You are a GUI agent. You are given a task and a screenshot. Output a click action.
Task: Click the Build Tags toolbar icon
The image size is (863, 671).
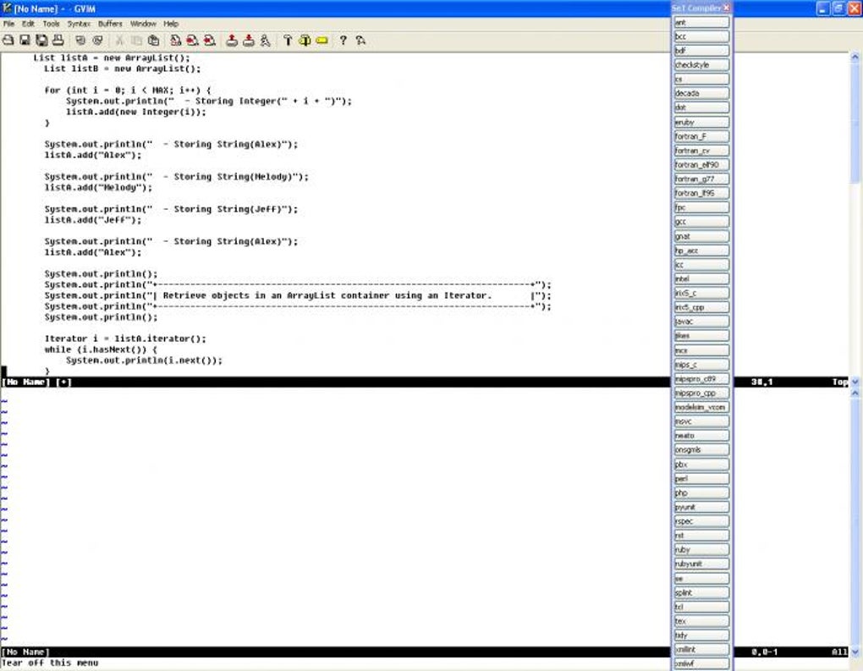tap(305, 40)
